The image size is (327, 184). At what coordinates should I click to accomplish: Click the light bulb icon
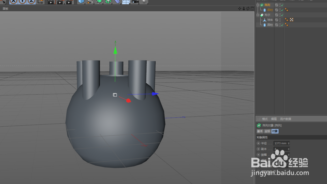pyautogui.click(x=144, y=2)
